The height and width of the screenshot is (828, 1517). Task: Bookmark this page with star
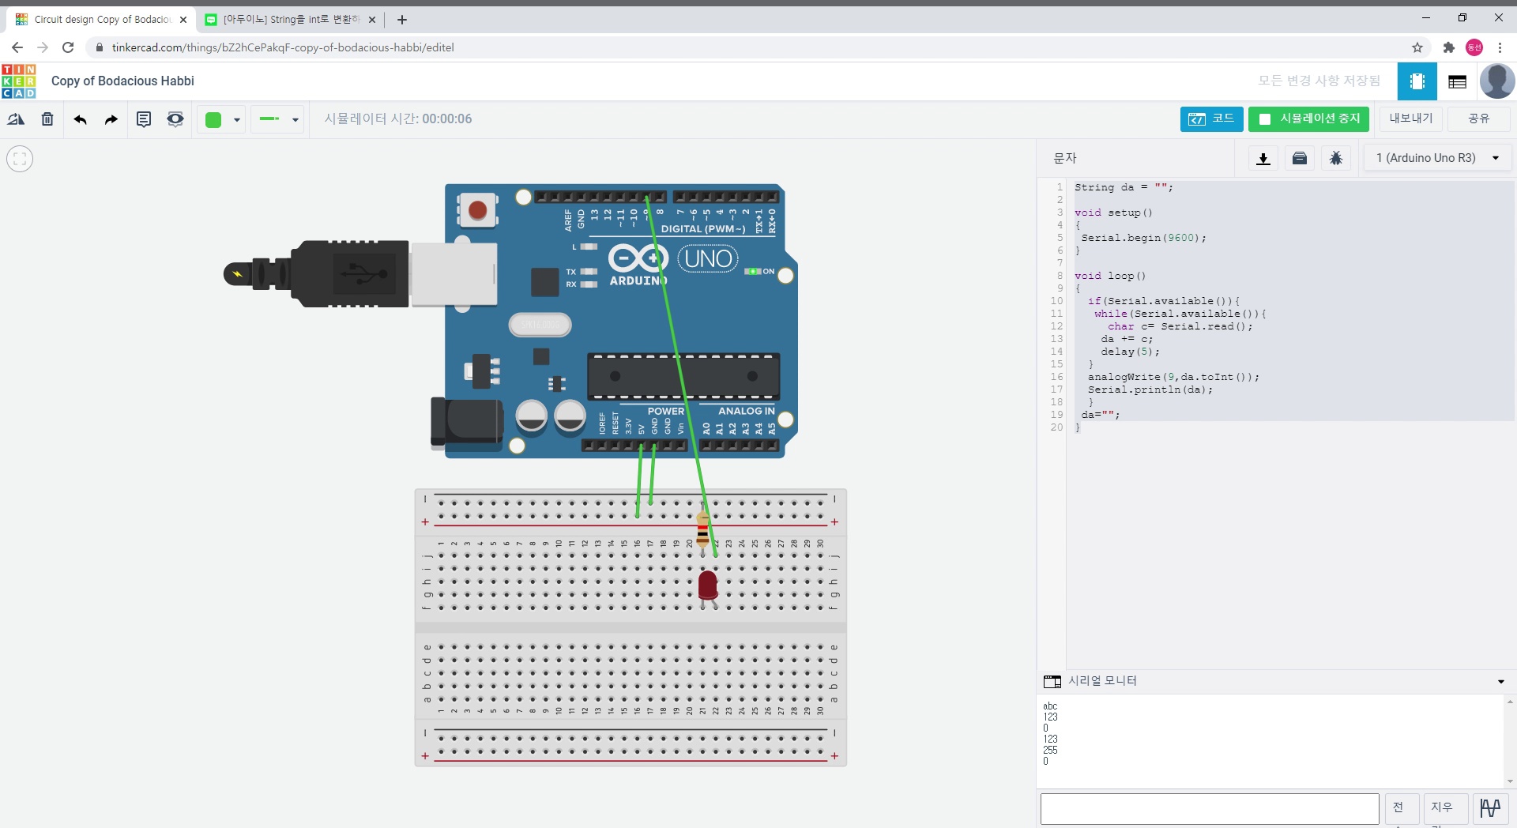pos(1417,47)
